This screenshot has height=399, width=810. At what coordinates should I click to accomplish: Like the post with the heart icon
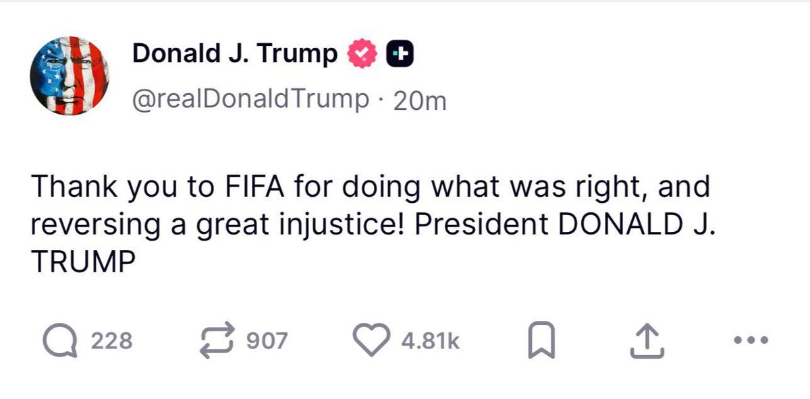[373, 340]
